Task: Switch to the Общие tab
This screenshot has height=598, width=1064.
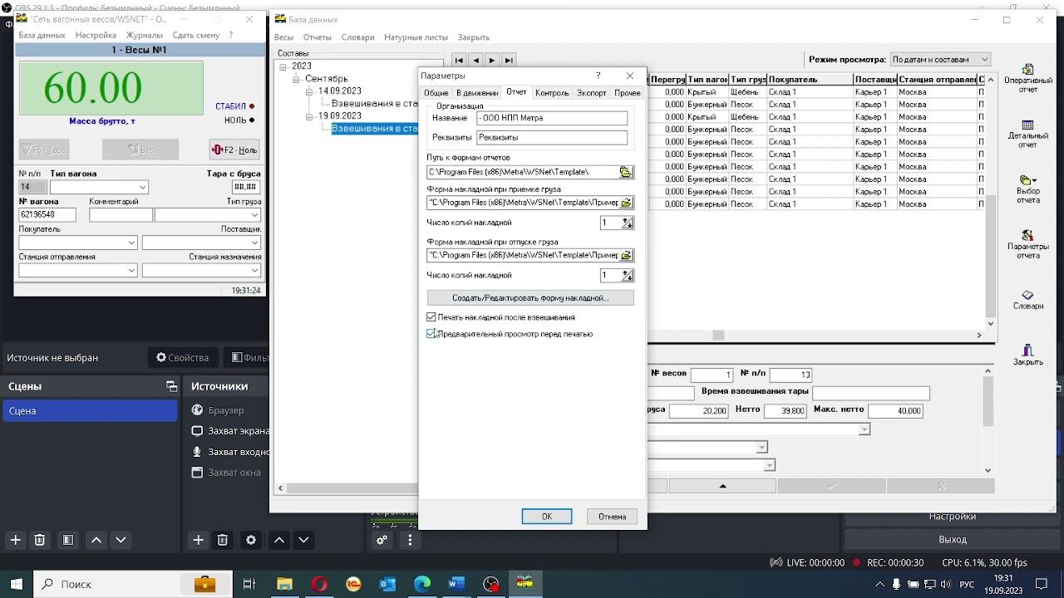Action: click(436, 93)
